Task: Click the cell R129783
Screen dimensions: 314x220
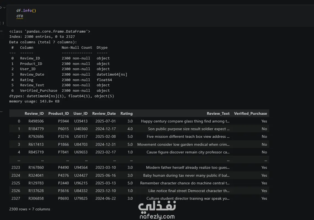Action: (x=36, y=183)
